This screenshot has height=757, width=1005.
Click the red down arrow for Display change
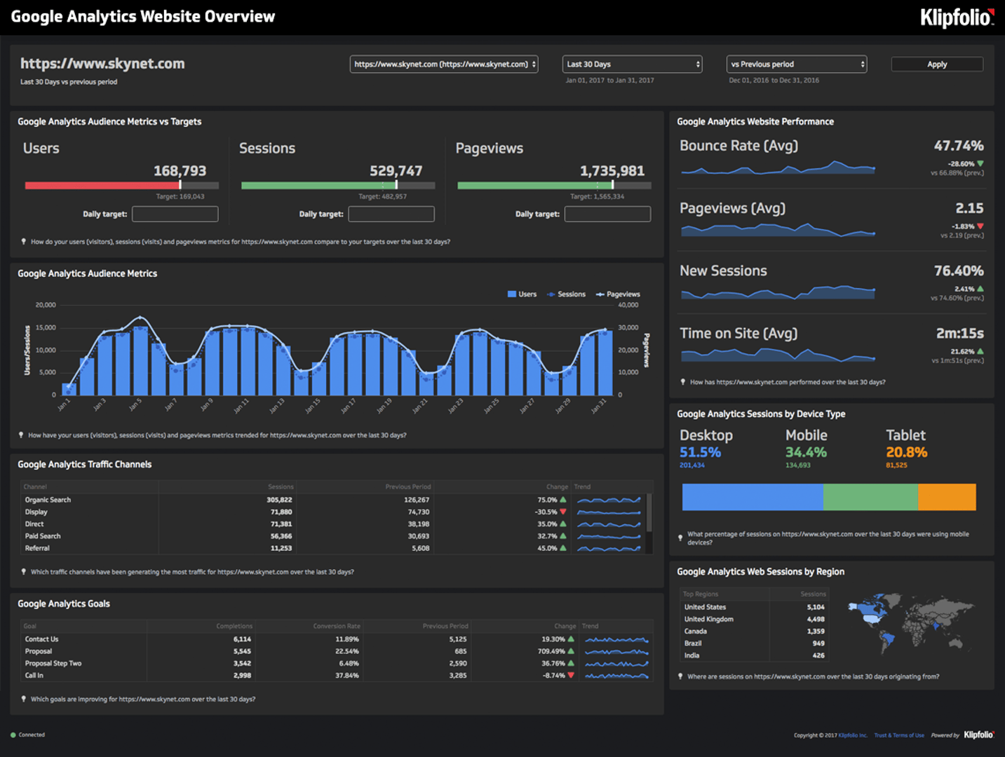562,512
